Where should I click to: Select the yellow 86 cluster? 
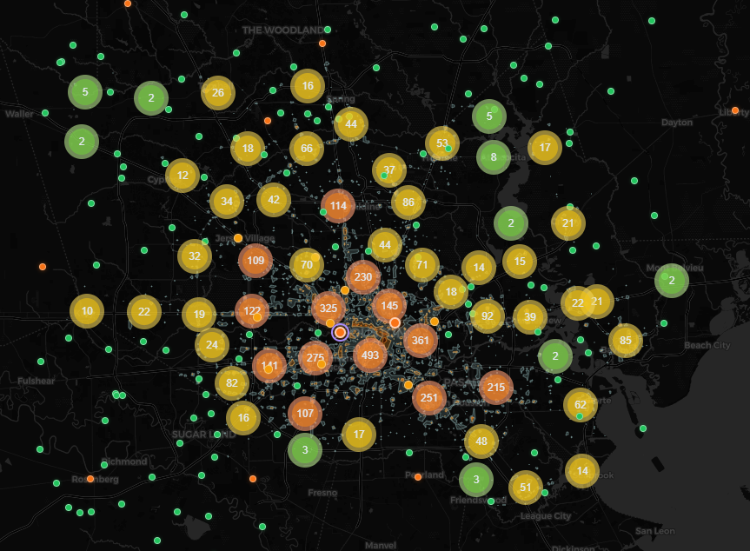(x=408, y=202)
